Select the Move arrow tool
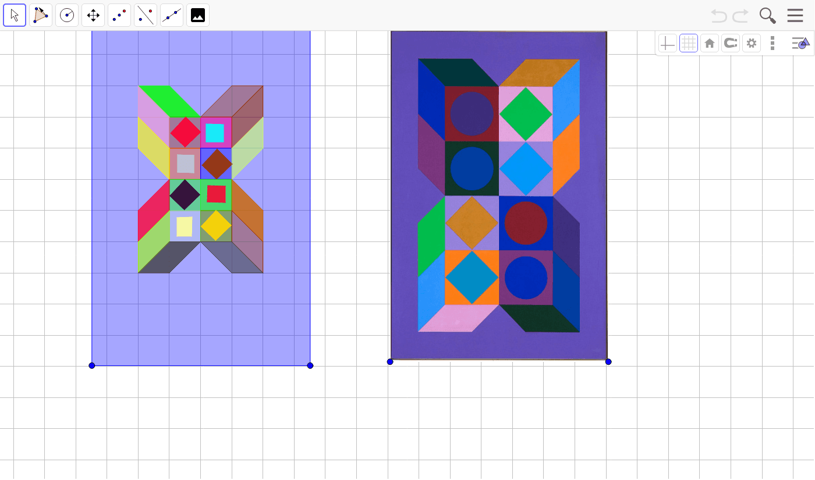This screenshot has height=480, width=815. 15,15
